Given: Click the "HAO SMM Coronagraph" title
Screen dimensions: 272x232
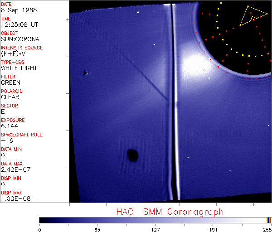Looking at the screenshot, I should 170,212.
